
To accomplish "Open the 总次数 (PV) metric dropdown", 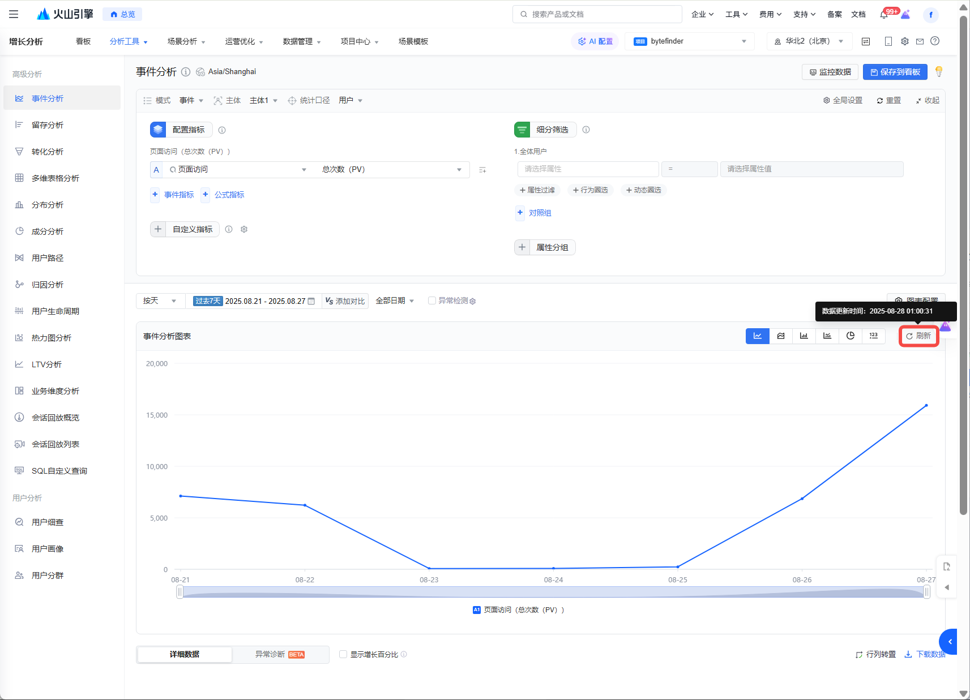I will 392,170.
